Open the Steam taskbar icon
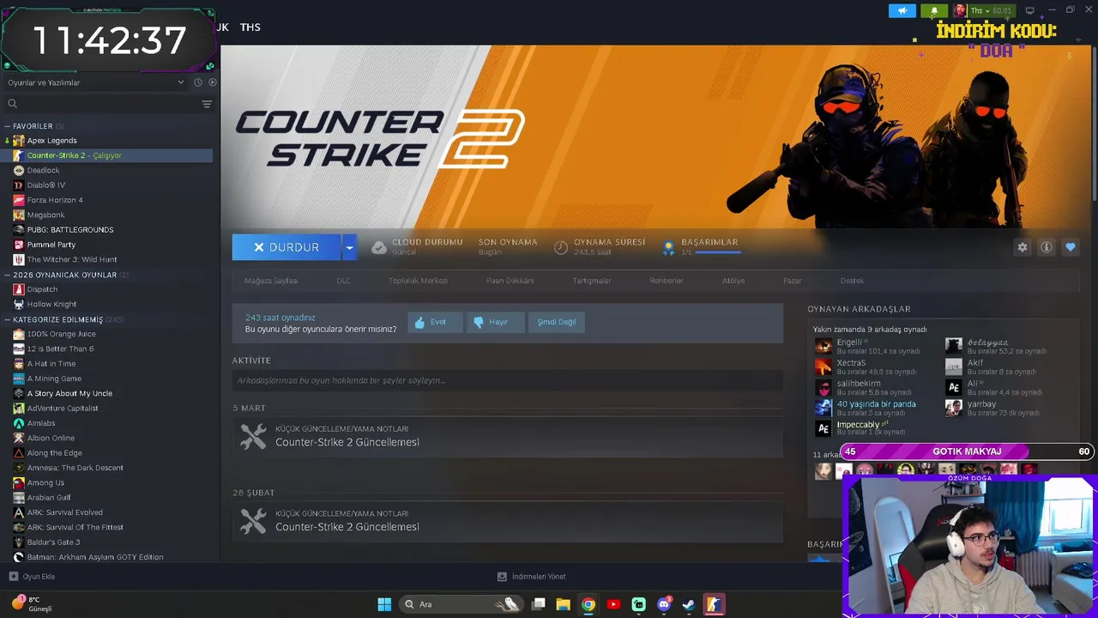Viewport: 1098px width, 618px height. [x=688, y=604]
